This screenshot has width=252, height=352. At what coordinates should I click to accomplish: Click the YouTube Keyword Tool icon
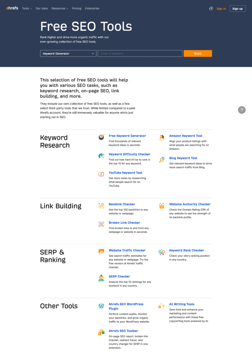[x=101, y=174]
